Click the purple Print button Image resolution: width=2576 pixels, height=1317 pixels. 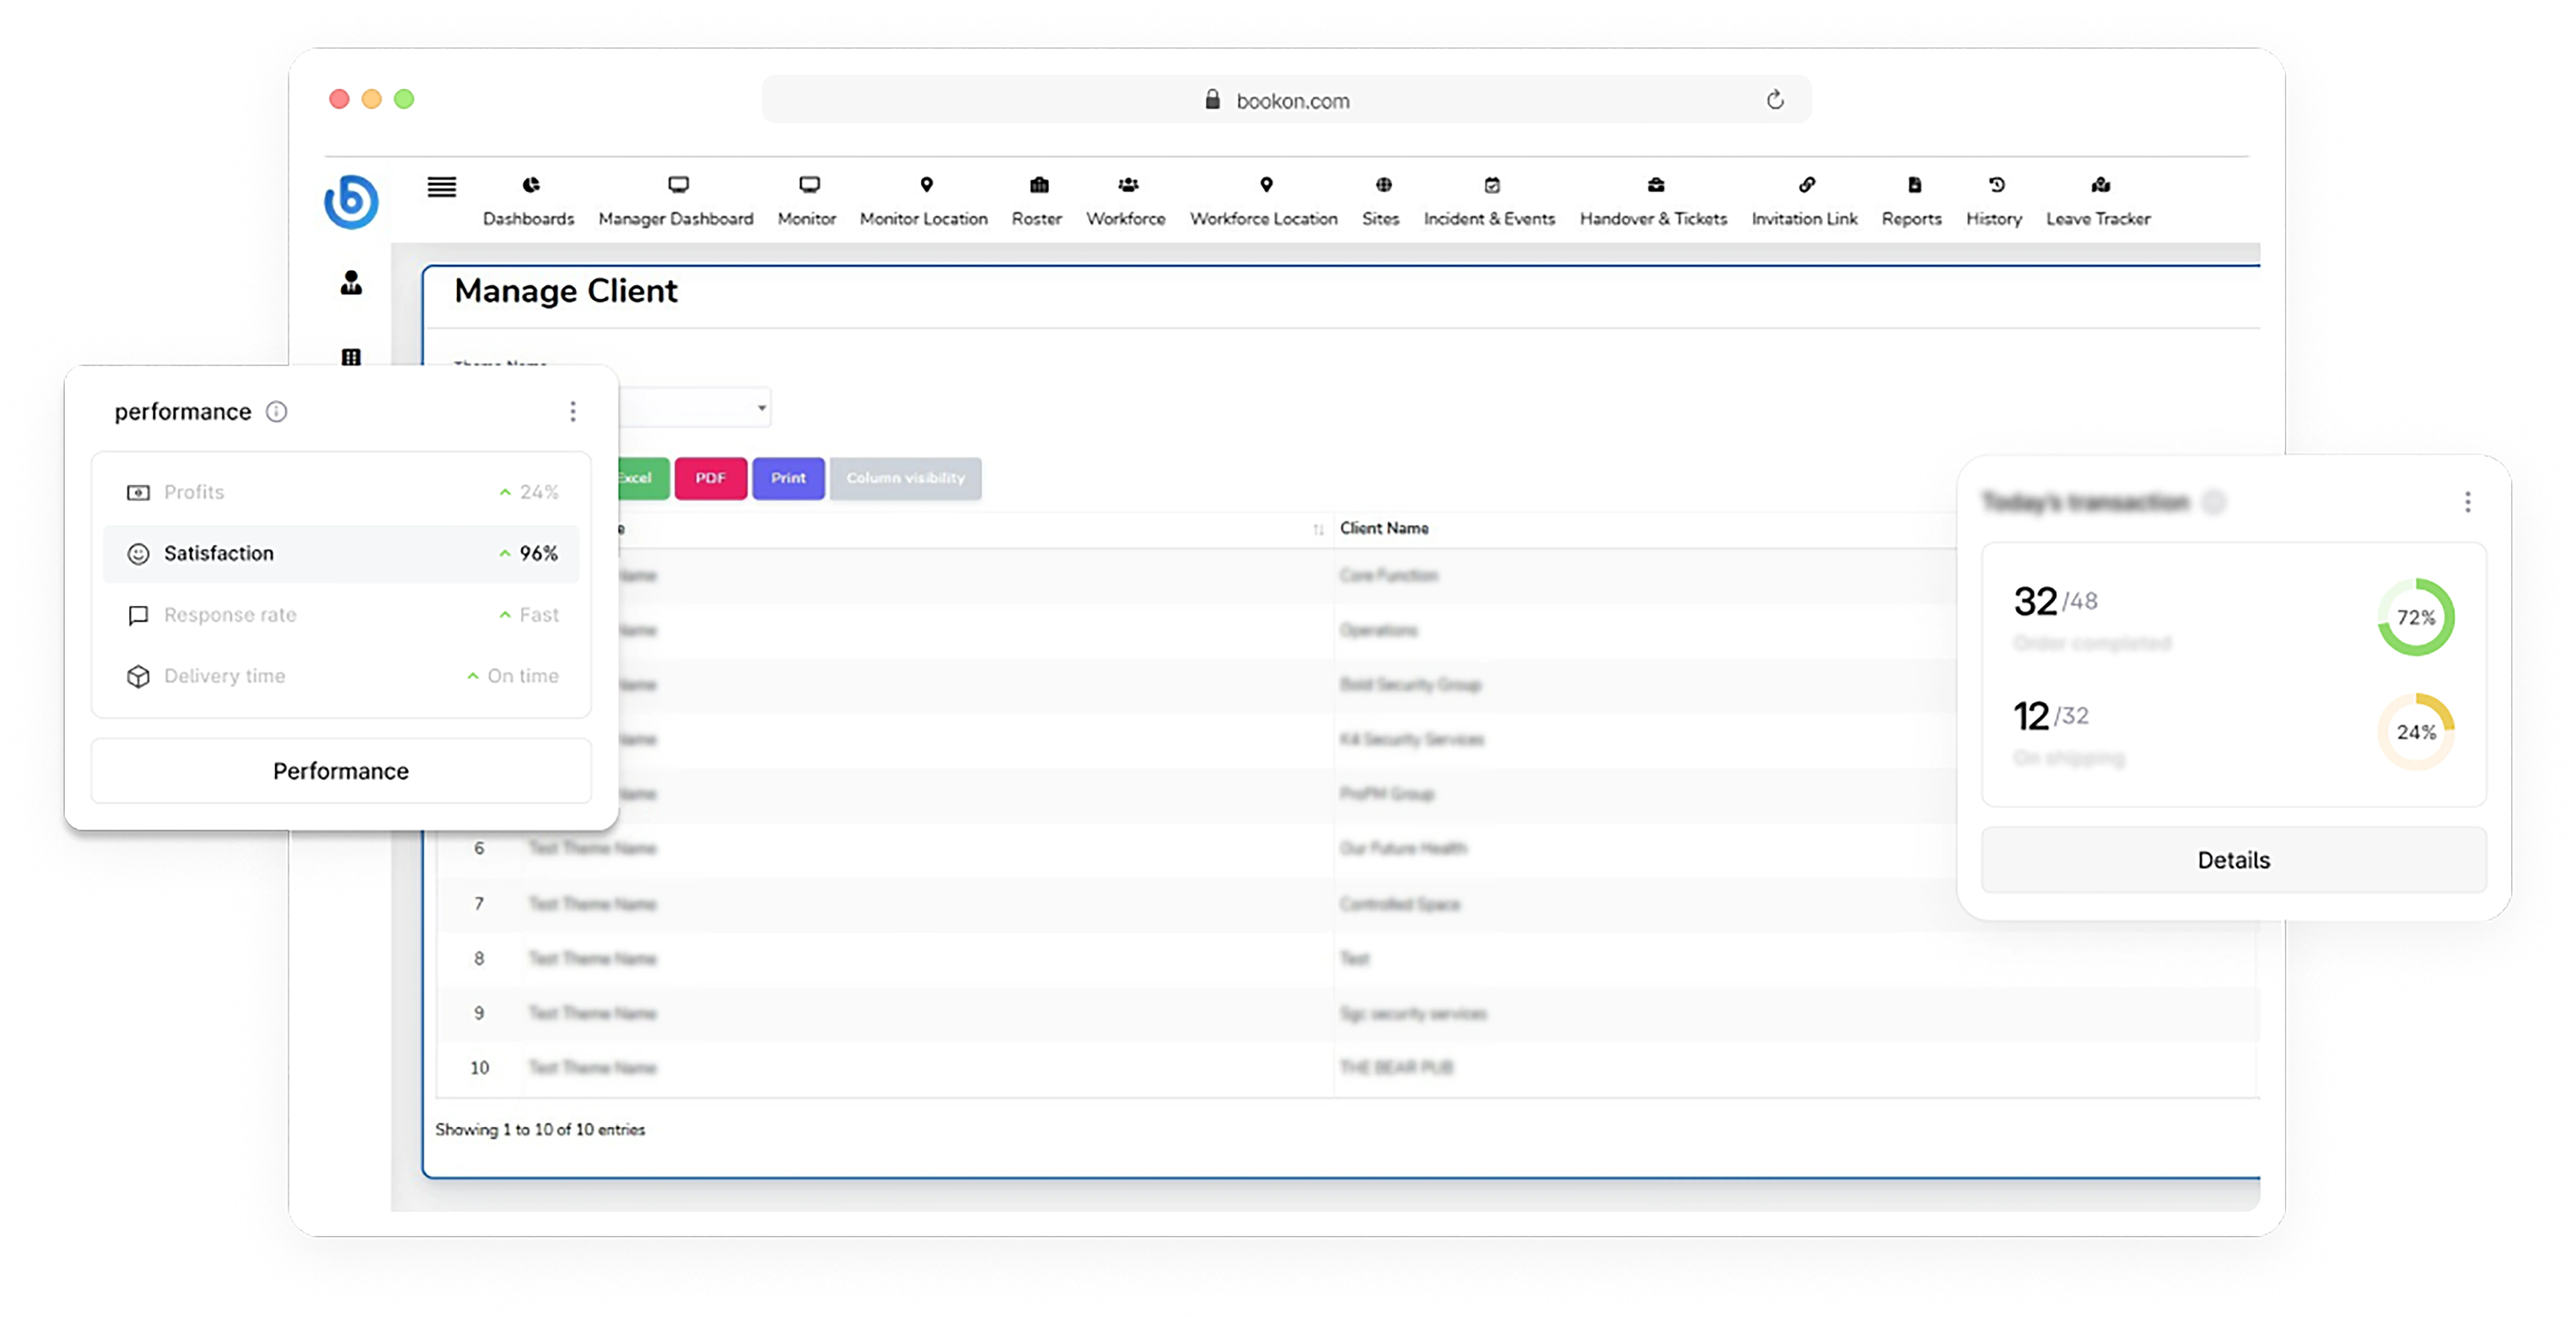coord(788,478)
